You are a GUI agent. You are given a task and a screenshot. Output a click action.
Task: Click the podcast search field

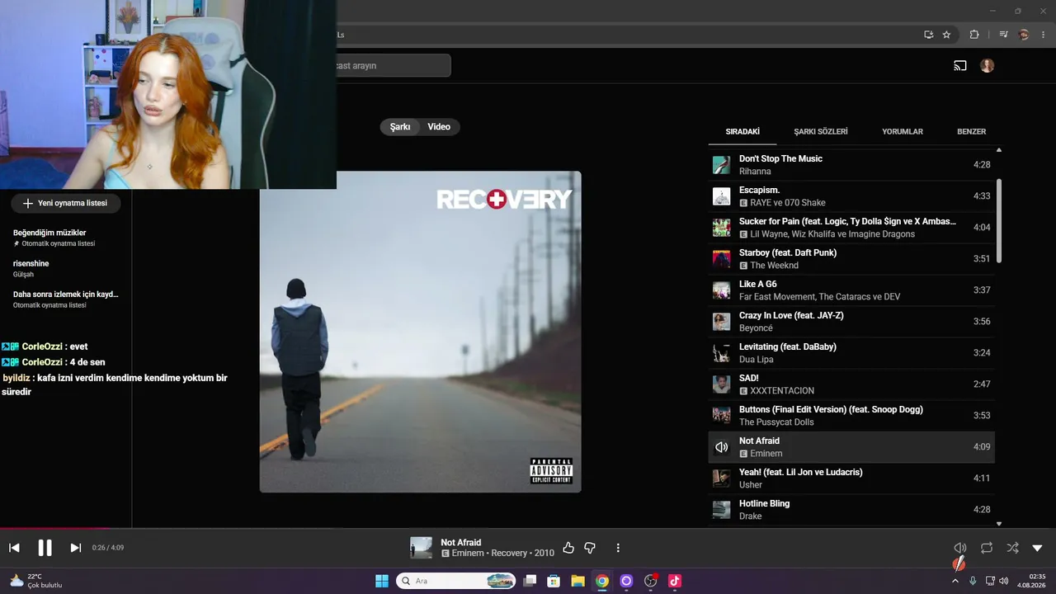click(x=394, y=66)
